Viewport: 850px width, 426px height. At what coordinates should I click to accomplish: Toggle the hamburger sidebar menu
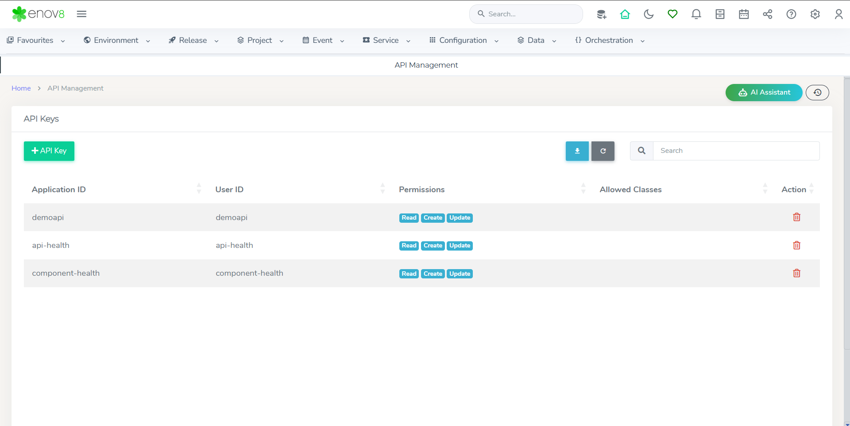click(x=81, y=14)
